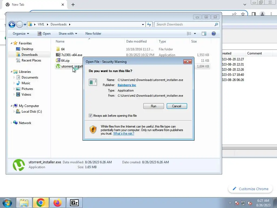Screen dimensions: 277x208
Task: Click the muted volume tray icon
Action: [x=250, y=203]
